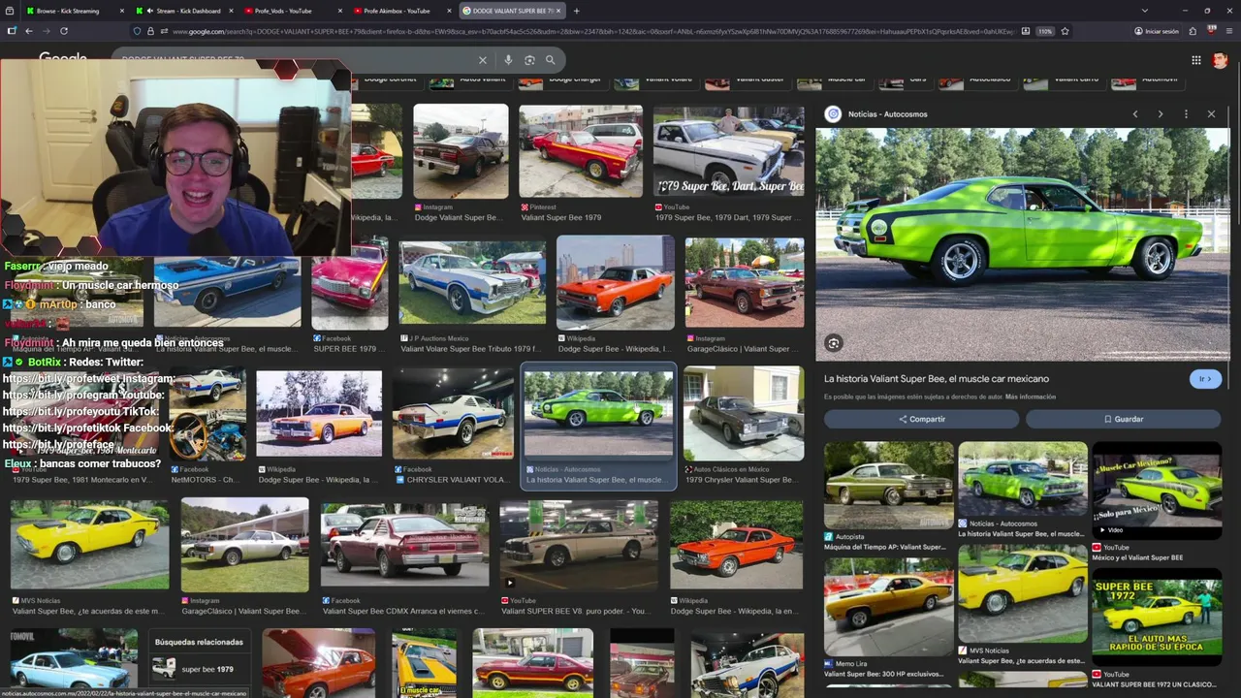Go forward one page in browser

coord(46,31)
